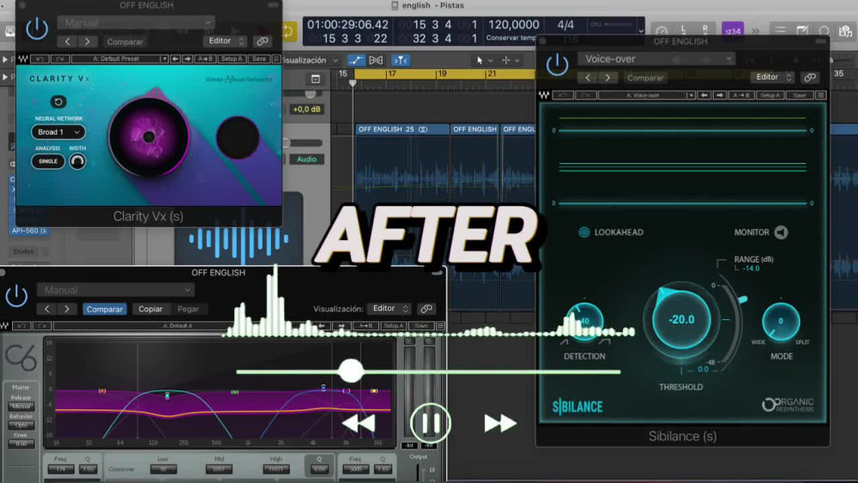Open note pad icon in control bar
858x483 pixels.
point(802,31)
